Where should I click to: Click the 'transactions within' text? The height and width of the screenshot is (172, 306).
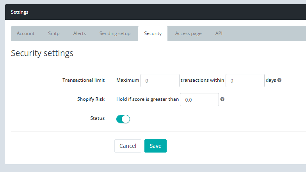pyautogui.click(x=202, y=80)
